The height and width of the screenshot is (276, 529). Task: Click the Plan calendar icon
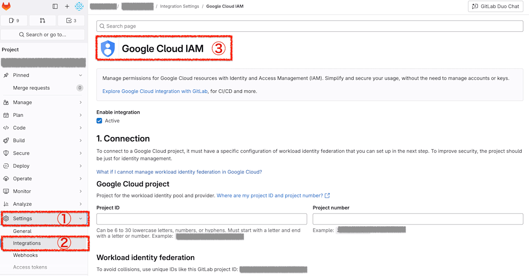point(6,115)
